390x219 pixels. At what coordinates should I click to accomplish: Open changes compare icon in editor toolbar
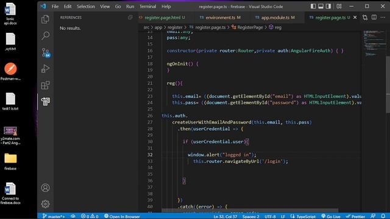click(x=365, y=18)
